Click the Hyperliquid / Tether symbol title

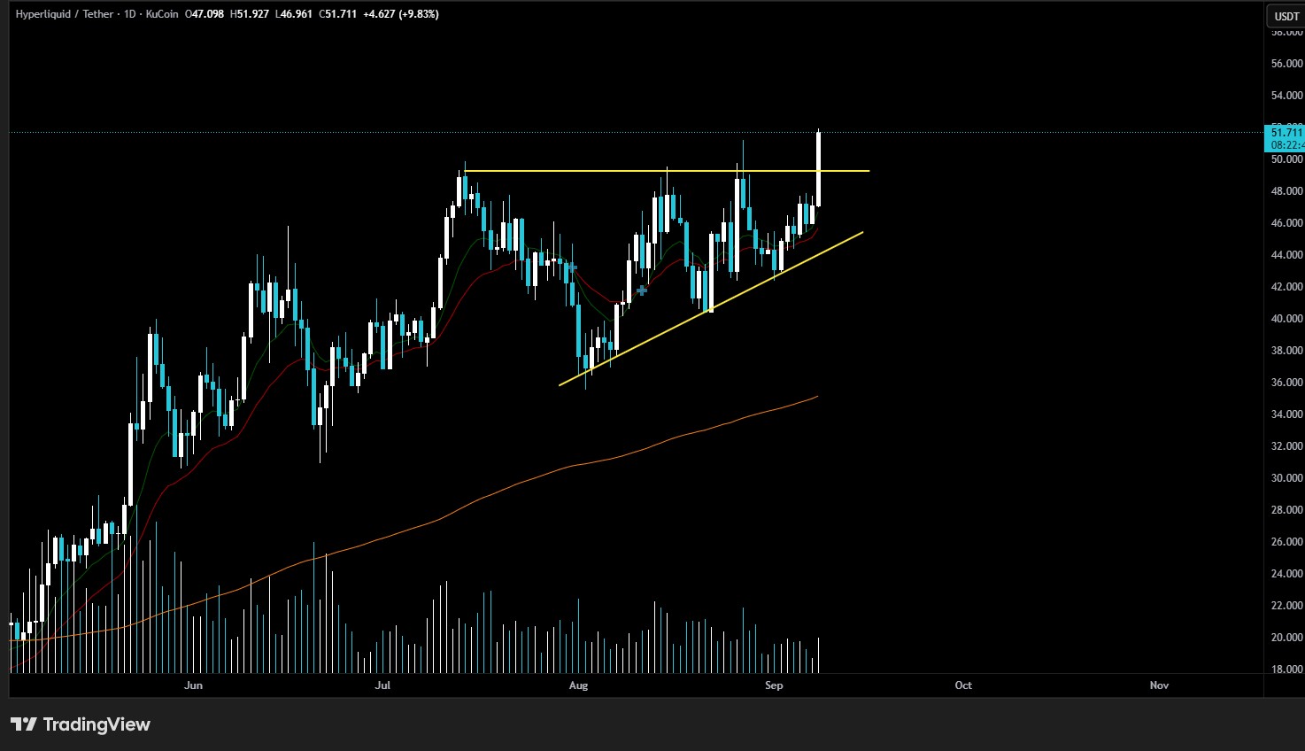pos(64,14)
